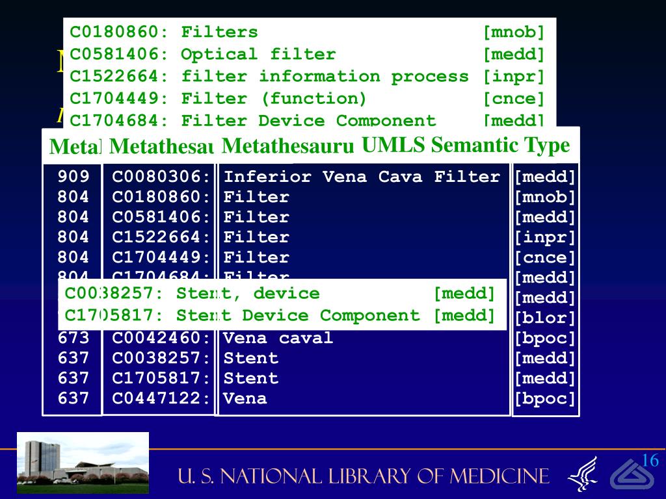Click '[blor]' in the semantic type column
This screenshot has width=666, height=499.
tap(546, 318)
